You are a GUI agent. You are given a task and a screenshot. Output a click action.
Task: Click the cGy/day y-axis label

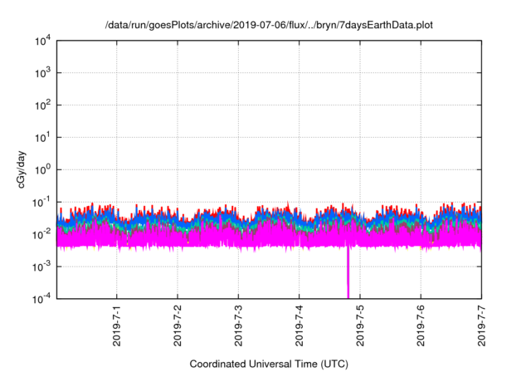click(21, 169)
